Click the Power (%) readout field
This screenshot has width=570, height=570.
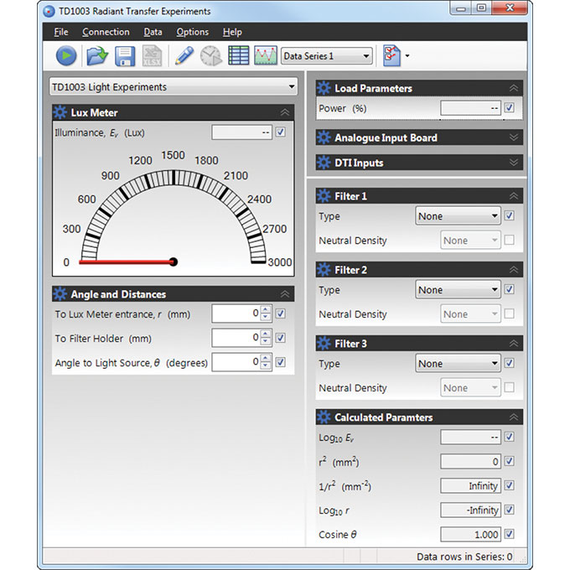470,108
